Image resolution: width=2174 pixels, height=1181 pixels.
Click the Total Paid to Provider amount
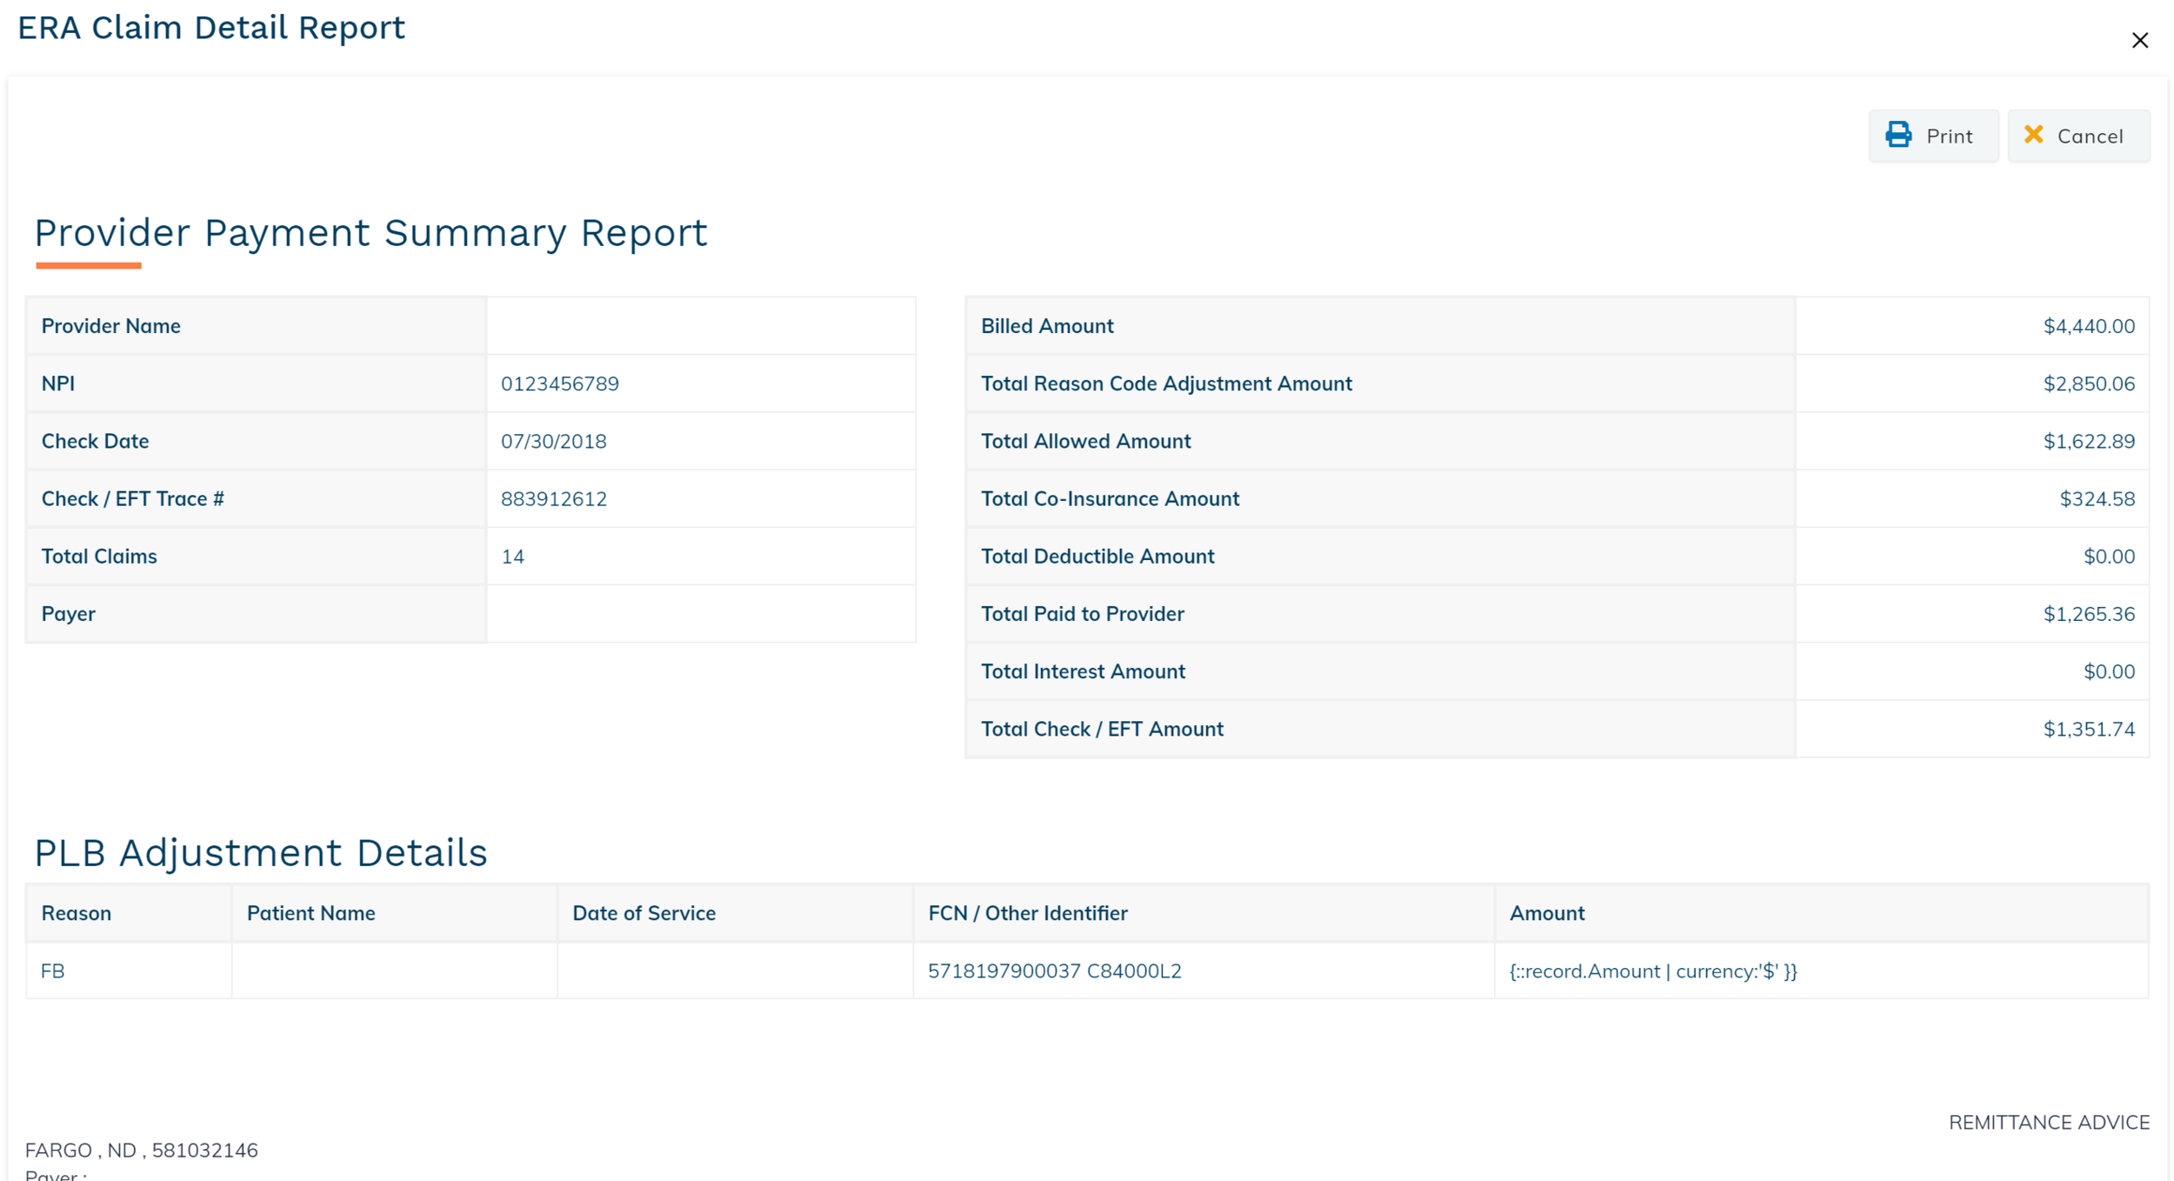pos(2088,614)
